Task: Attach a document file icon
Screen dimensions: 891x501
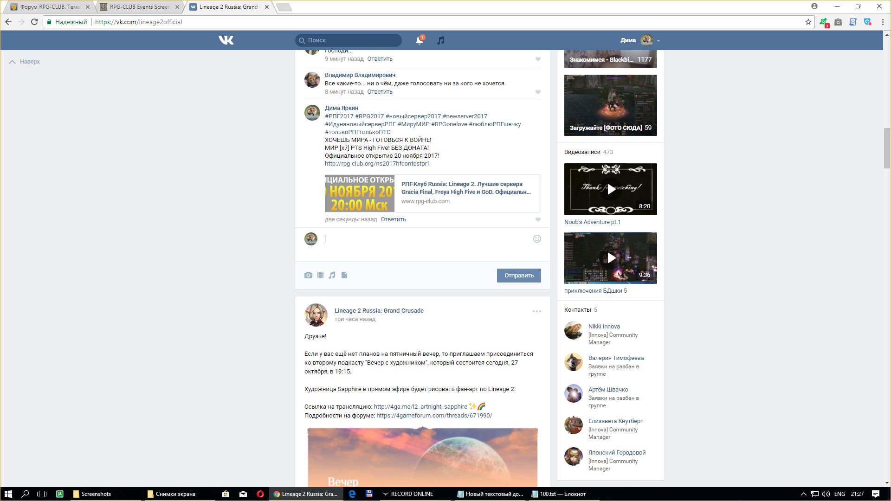Action: [344, 276]
